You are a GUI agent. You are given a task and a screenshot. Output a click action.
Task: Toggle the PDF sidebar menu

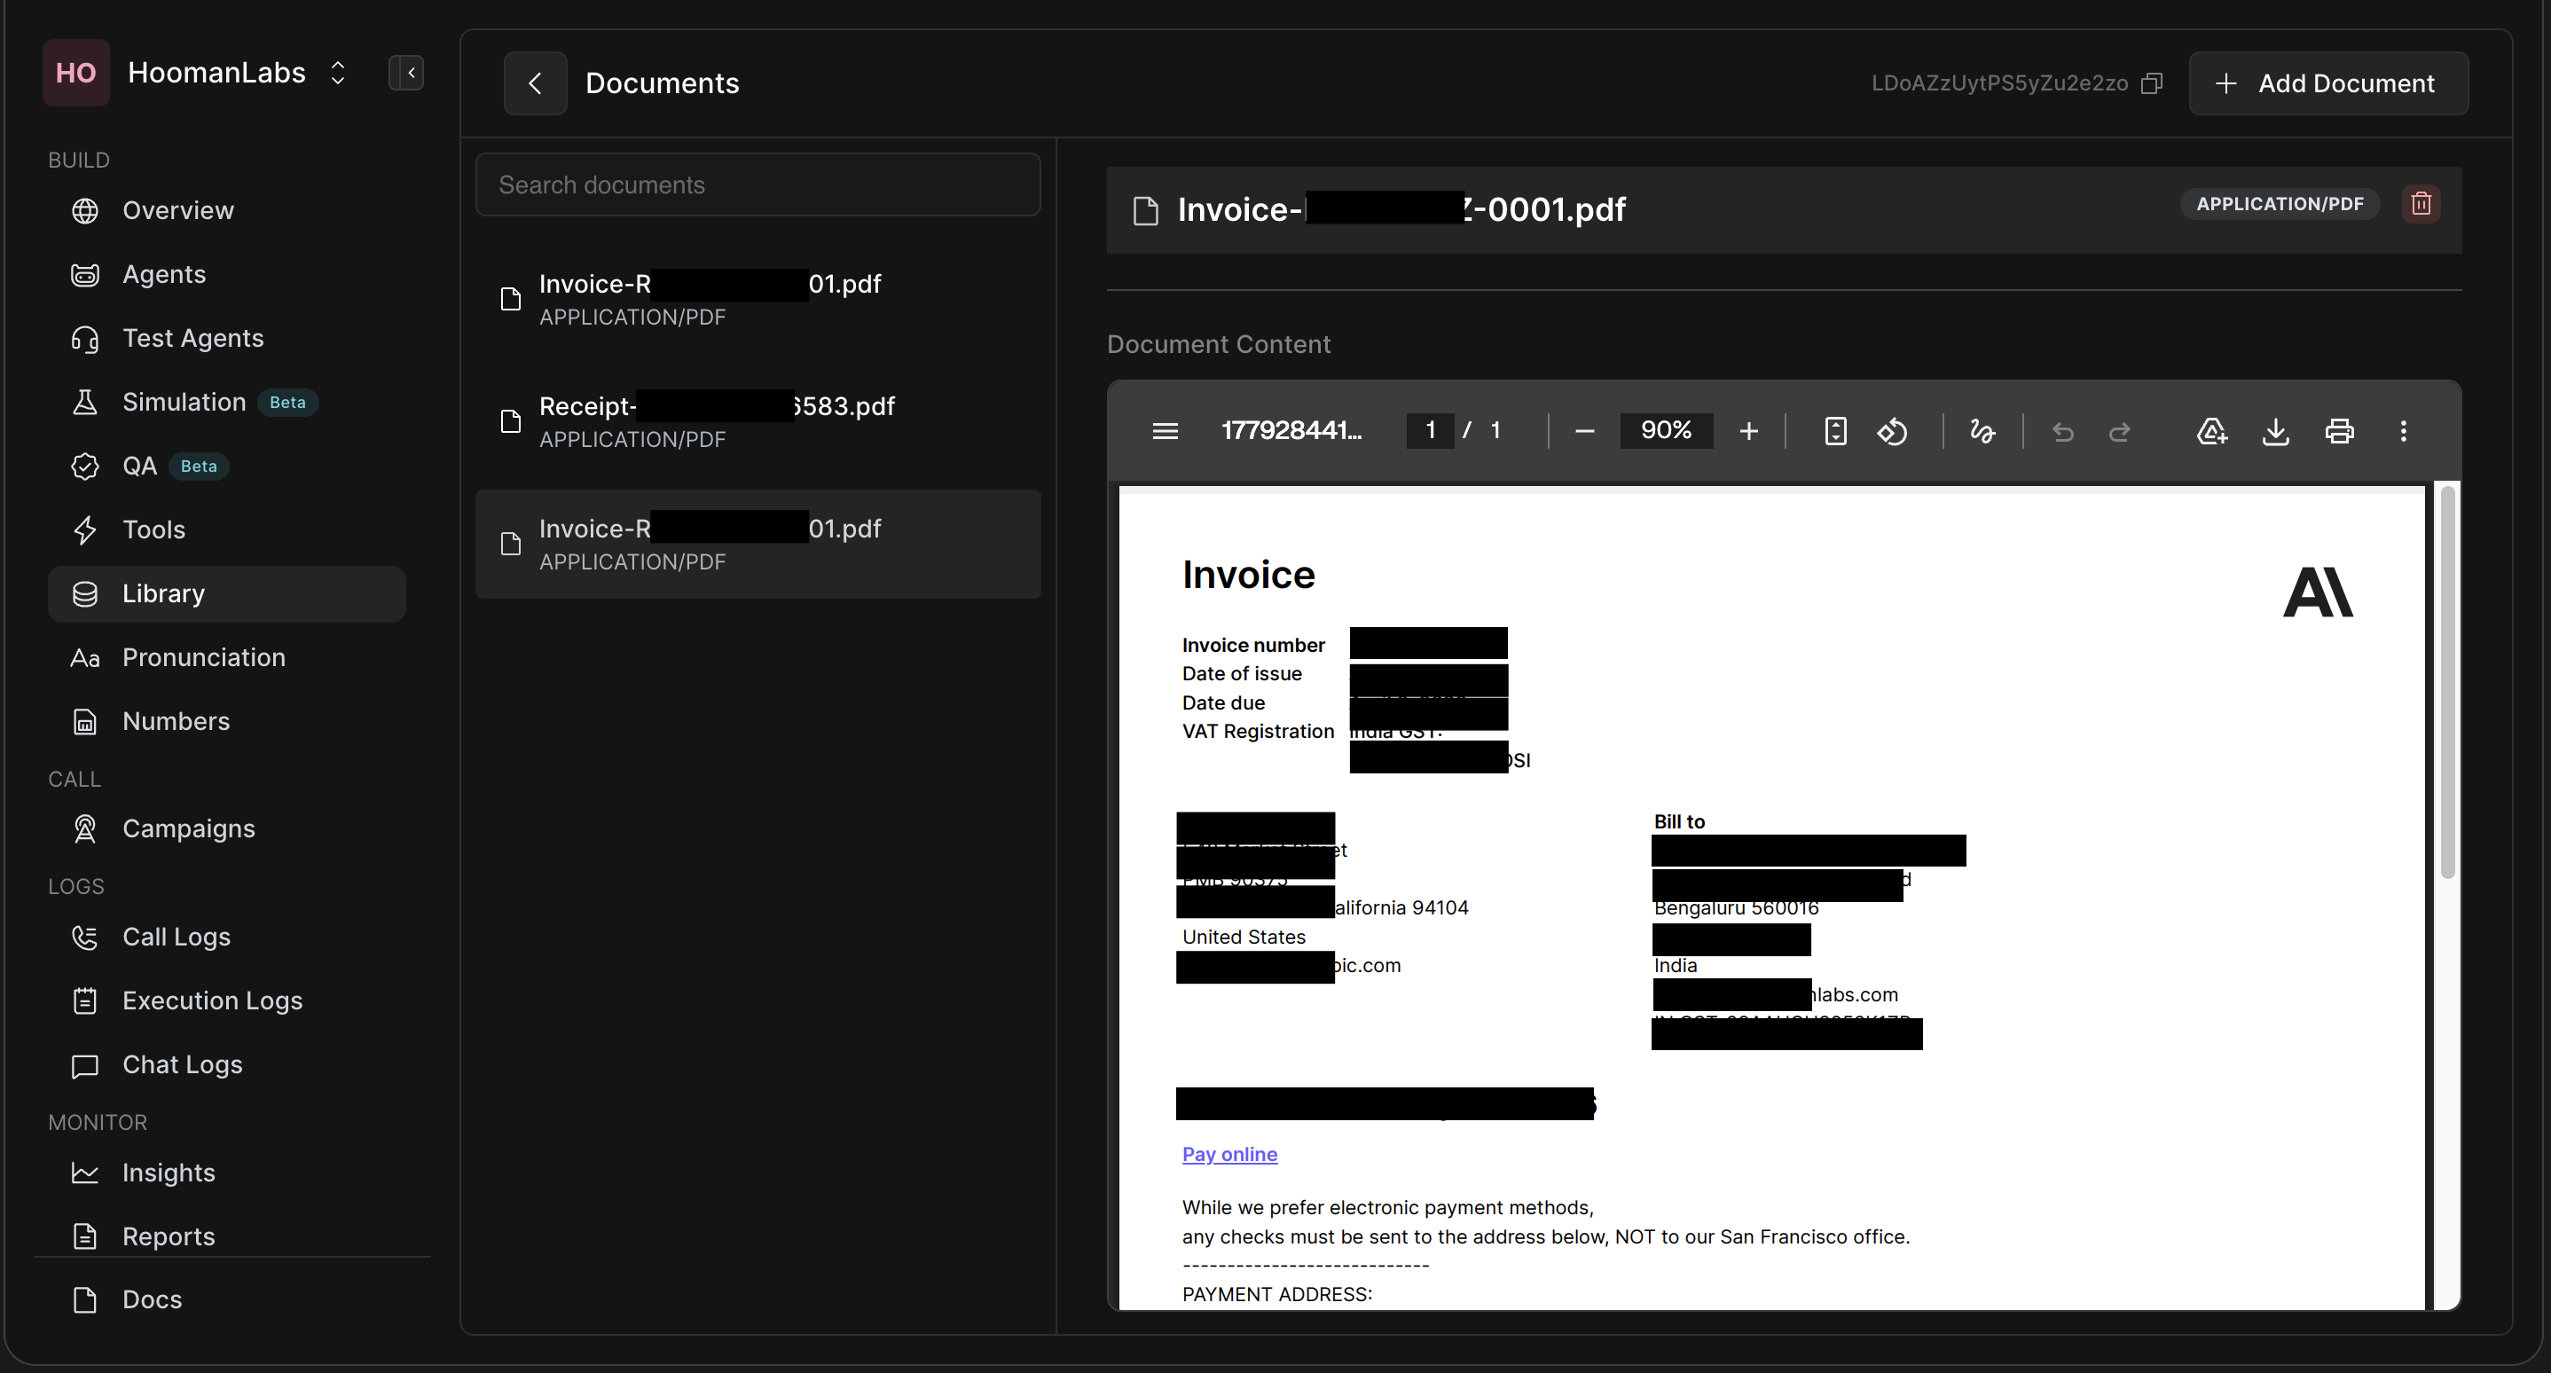coord(1165,430)
